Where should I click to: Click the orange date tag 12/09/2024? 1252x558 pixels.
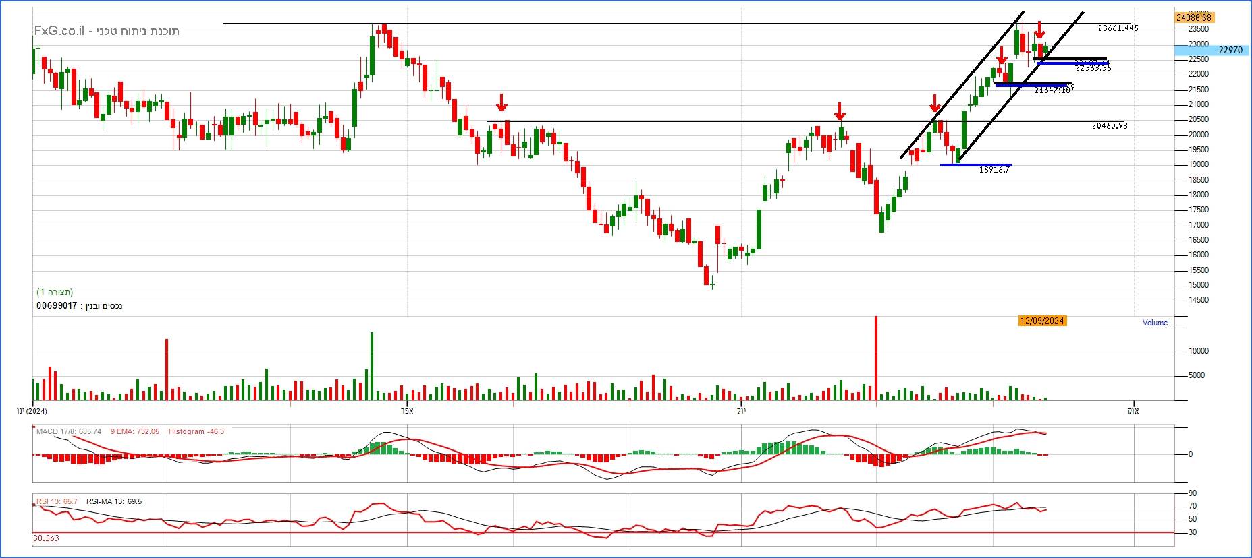point(1042,321)
